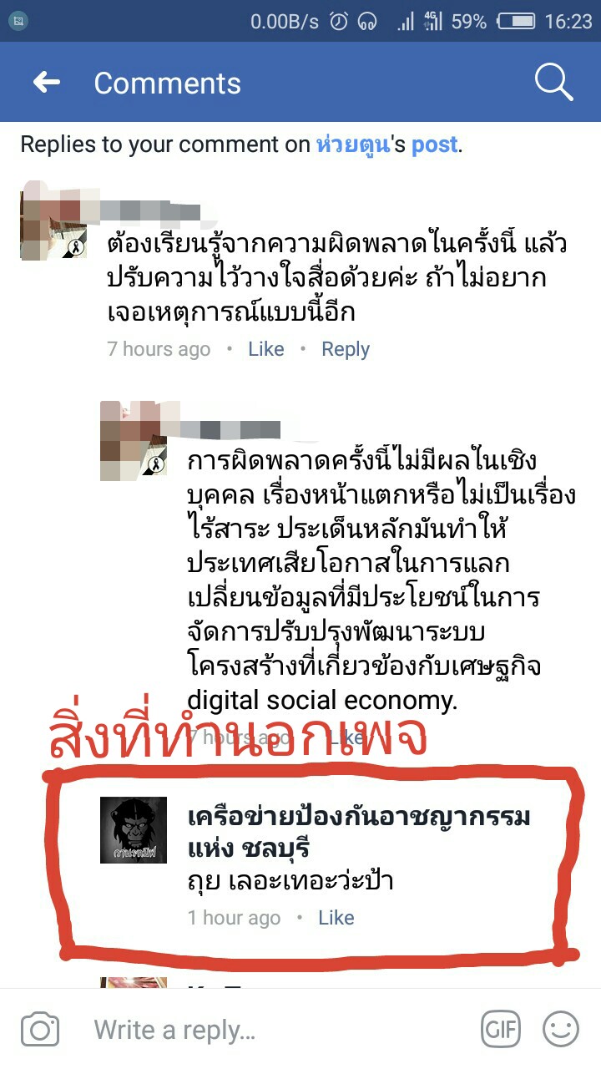Tap the headphones icon in status bar

point(367,22)
